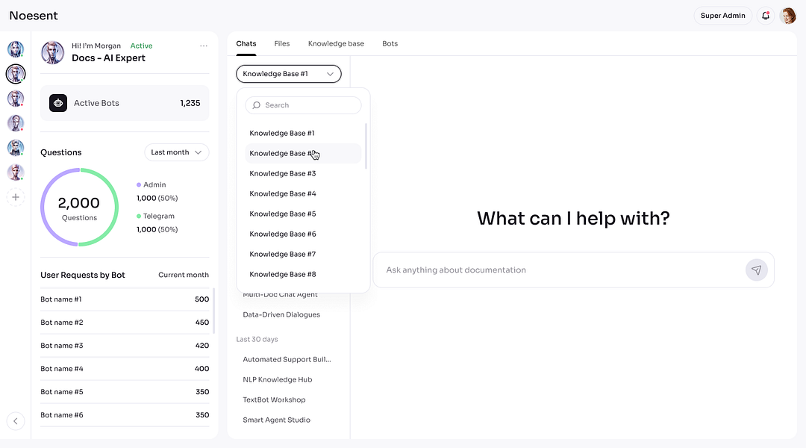Click the Active Bots count 1,235
Image resolution: width=806 pixels, height=448 pixels.
190,103
